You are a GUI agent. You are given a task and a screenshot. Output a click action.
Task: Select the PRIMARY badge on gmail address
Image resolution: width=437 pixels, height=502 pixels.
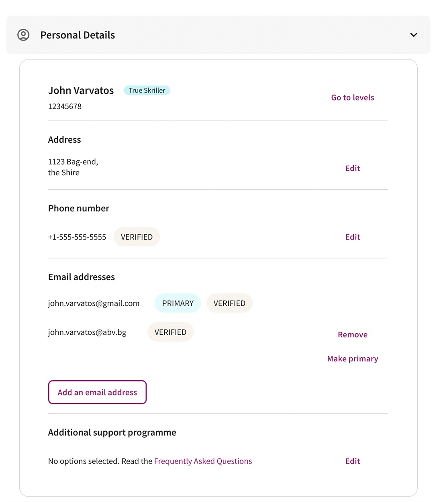[178, 303]
